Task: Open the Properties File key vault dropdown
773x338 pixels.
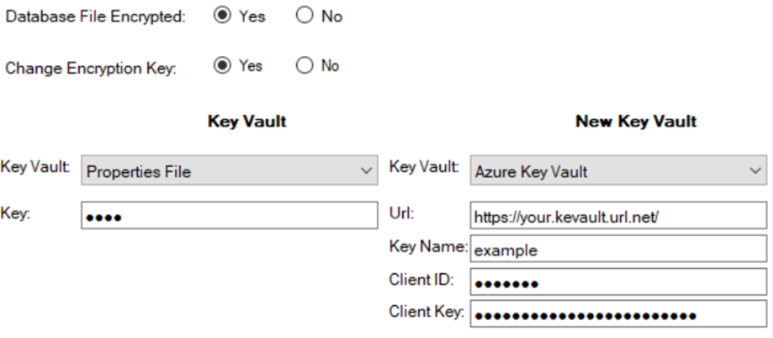Action: [x=229, y=172]
